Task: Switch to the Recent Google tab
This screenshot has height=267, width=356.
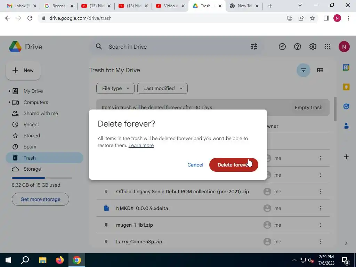Action: (58, 6)
